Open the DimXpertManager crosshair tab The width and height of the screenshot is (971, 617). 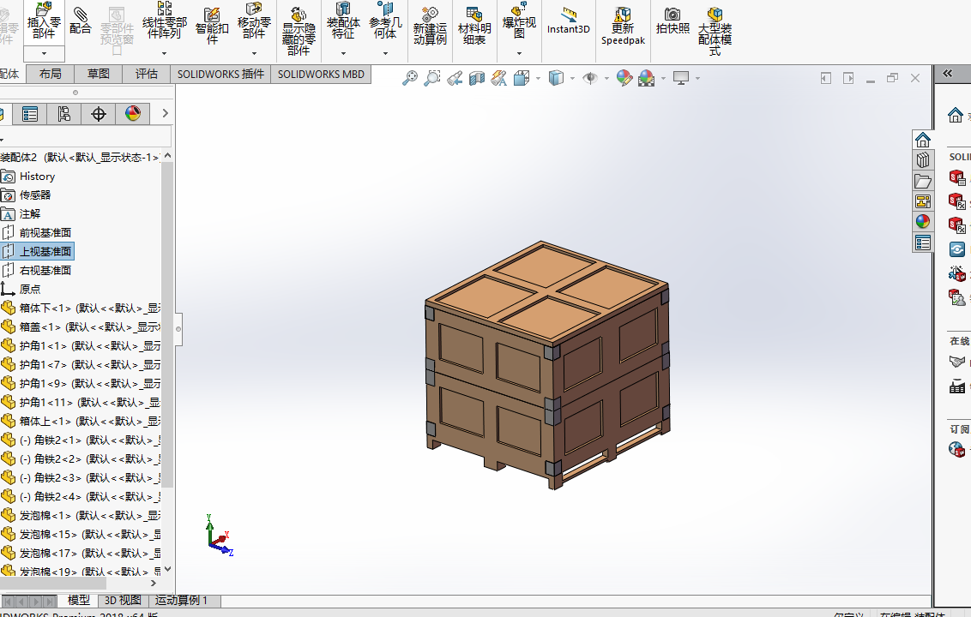pyautogui.click(x=99, y=114)
